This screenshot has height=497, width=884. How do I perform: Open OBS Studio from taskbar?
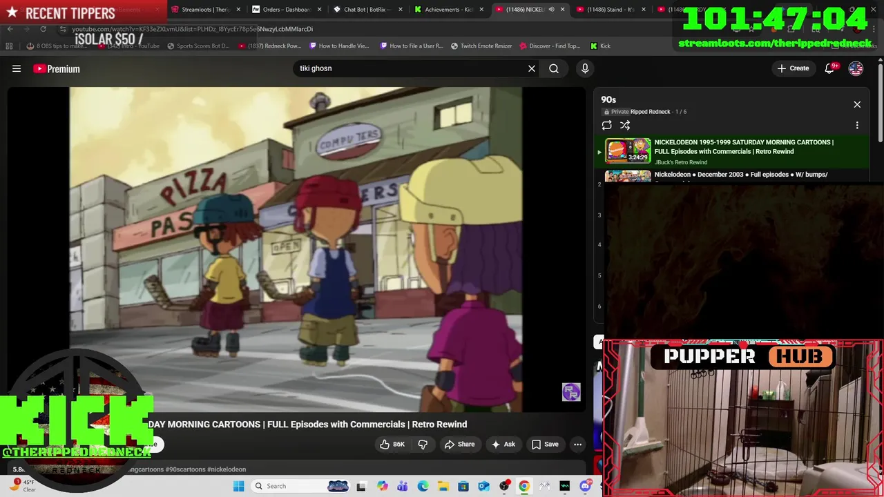click(504, 486)
